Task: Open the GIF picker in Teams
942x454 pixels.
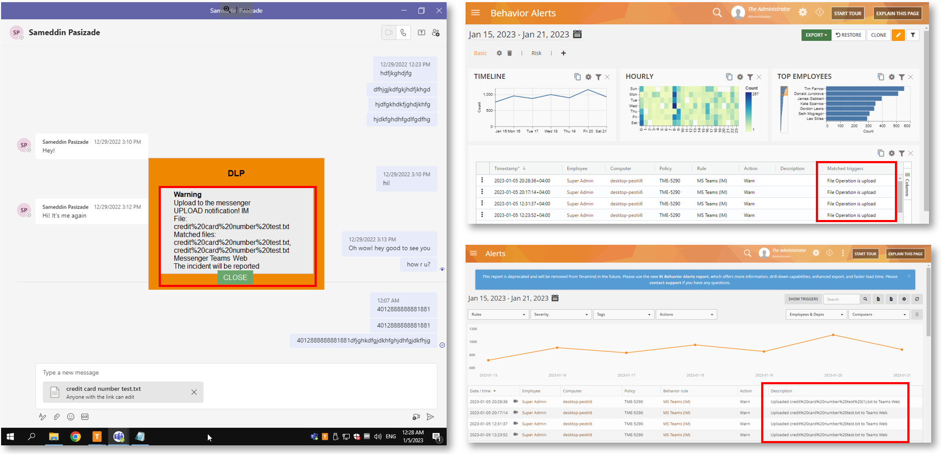Action: click(x=85, y=417)
